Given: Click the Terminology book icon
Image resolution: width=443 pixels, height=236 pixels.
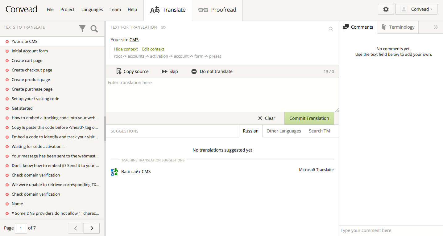Looking at the screenshot, I should 384,27.
